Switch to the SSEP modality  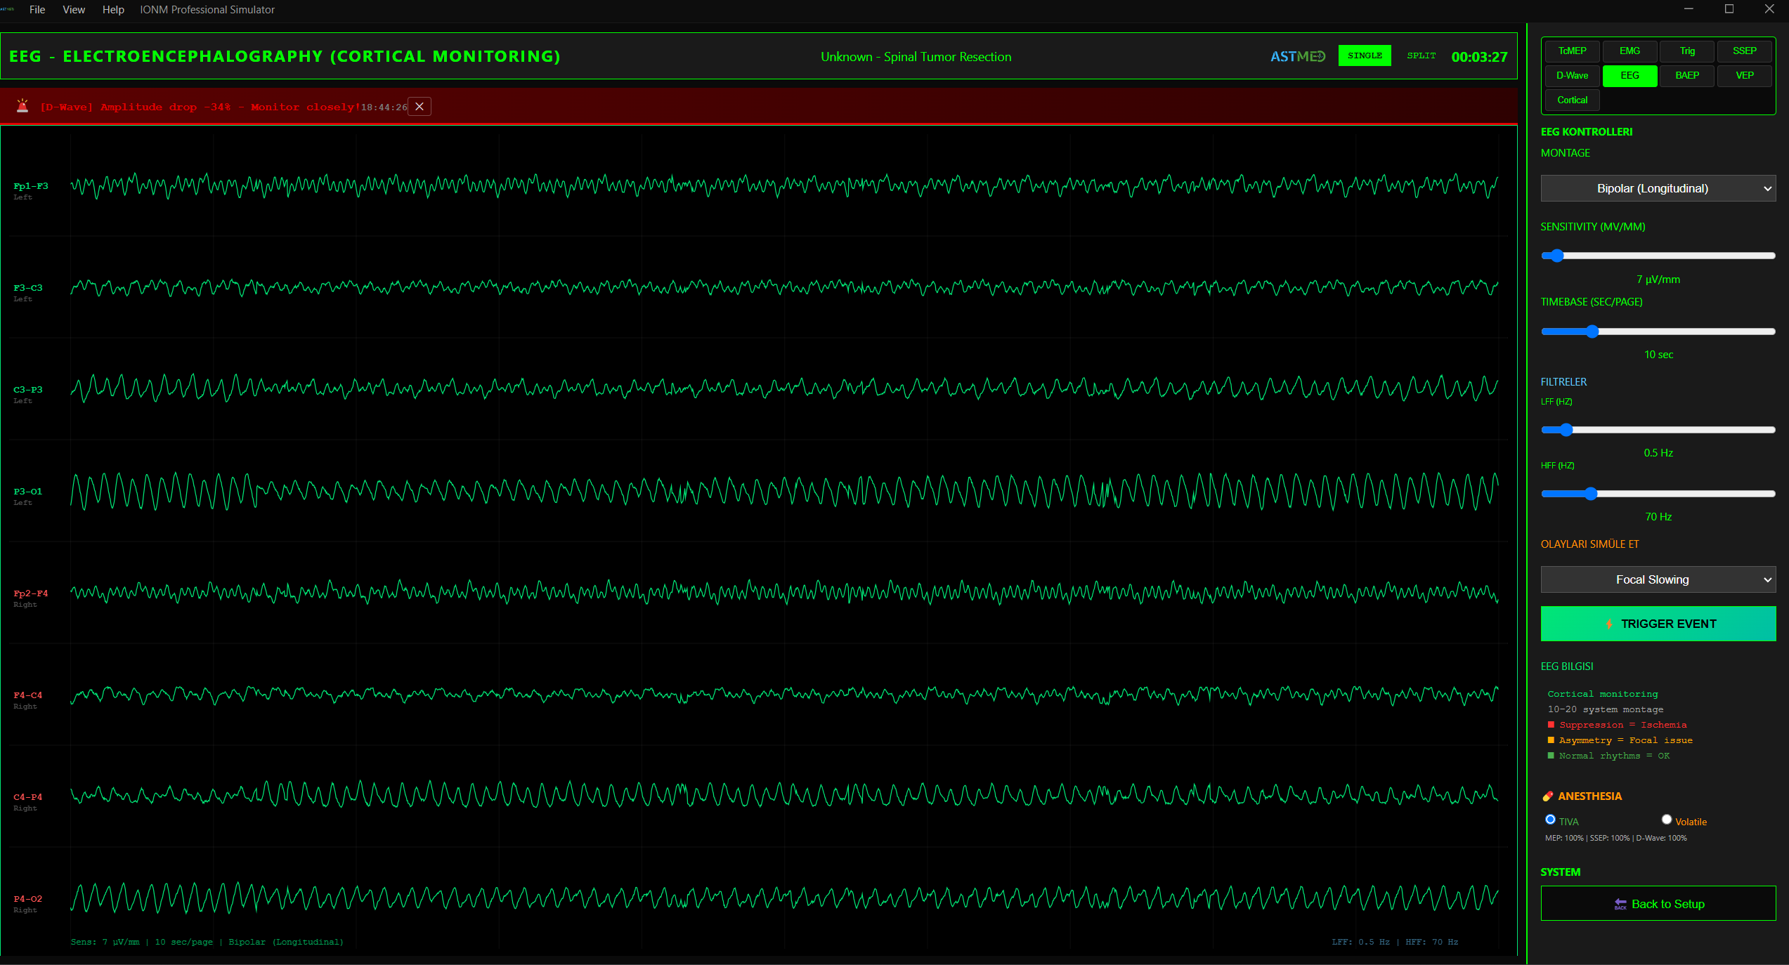1744,51
